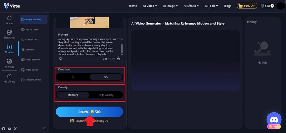The height and width of the screenshot is (133, 286).
Task: Select High Quality option
Action: click(106, 95)
